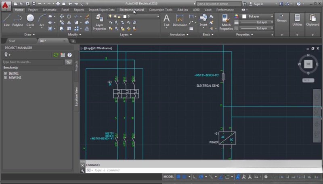The image size is (323, 184).
Task: Click the help icon in Project Manager
Action: (69, 55)
